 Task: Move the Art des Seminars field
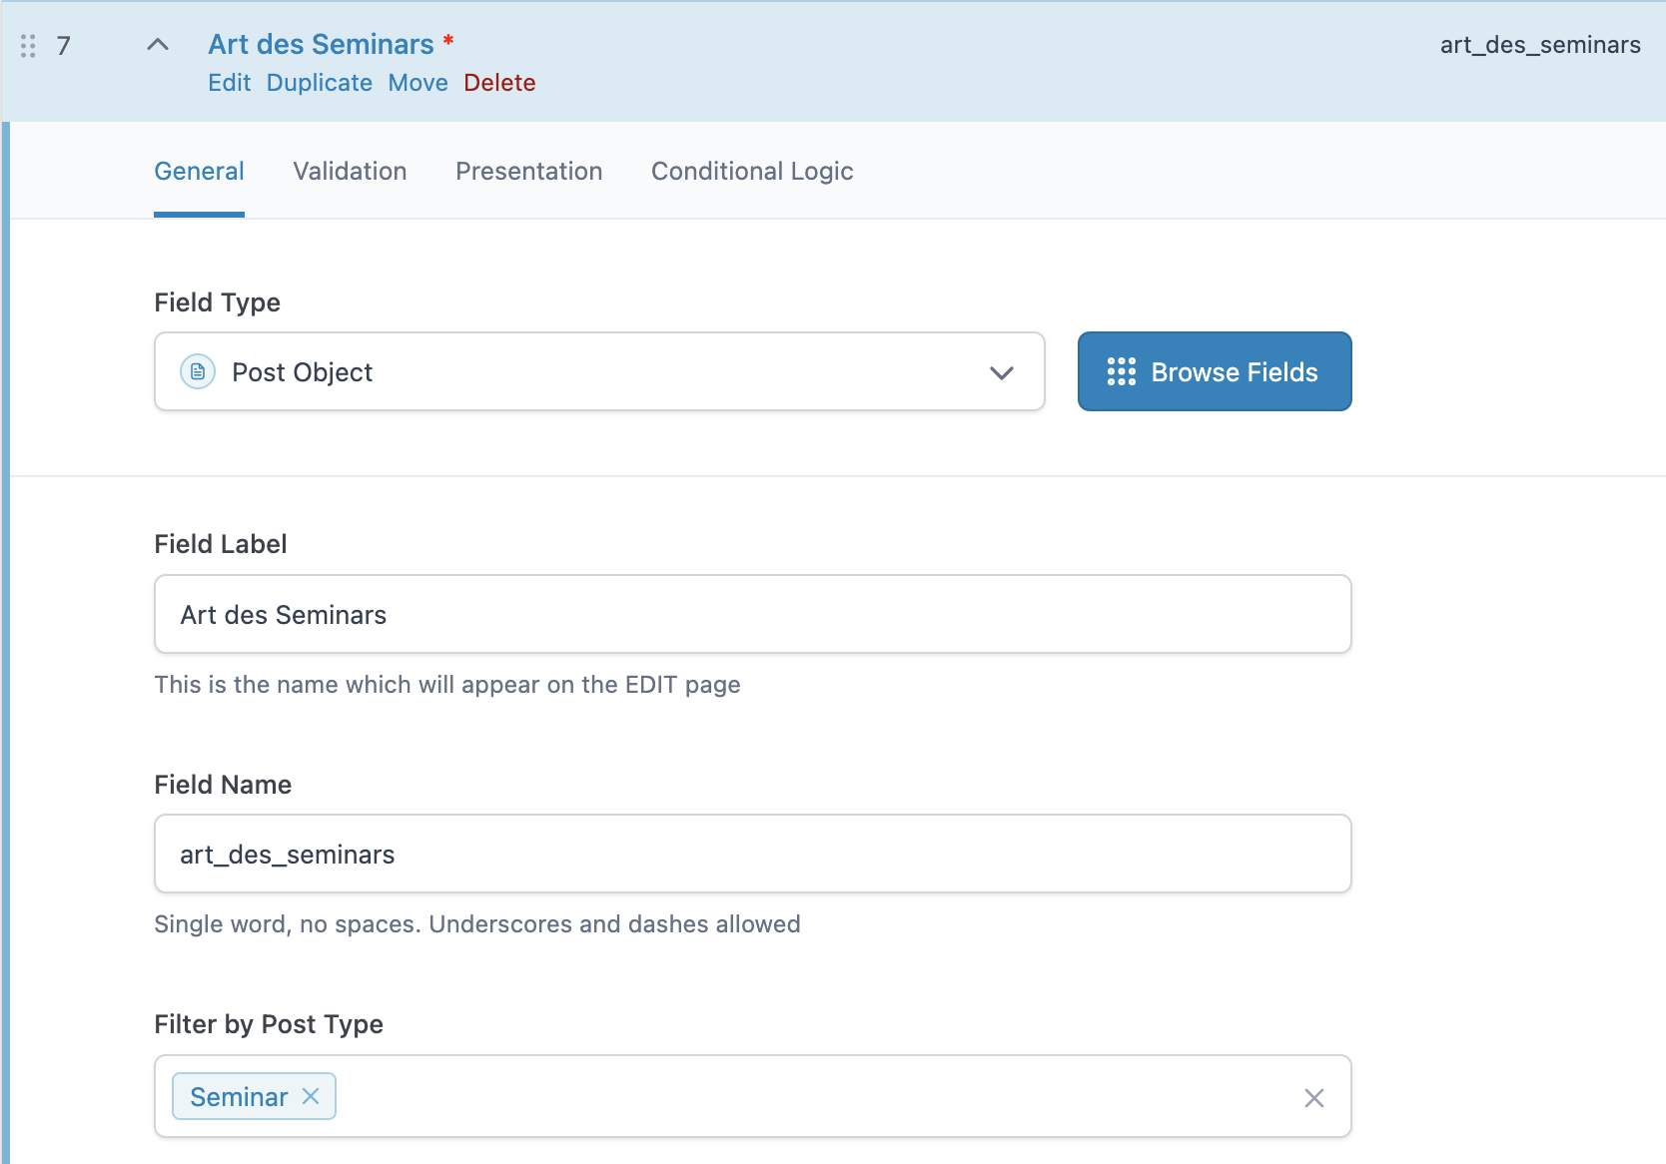point(417,83)
